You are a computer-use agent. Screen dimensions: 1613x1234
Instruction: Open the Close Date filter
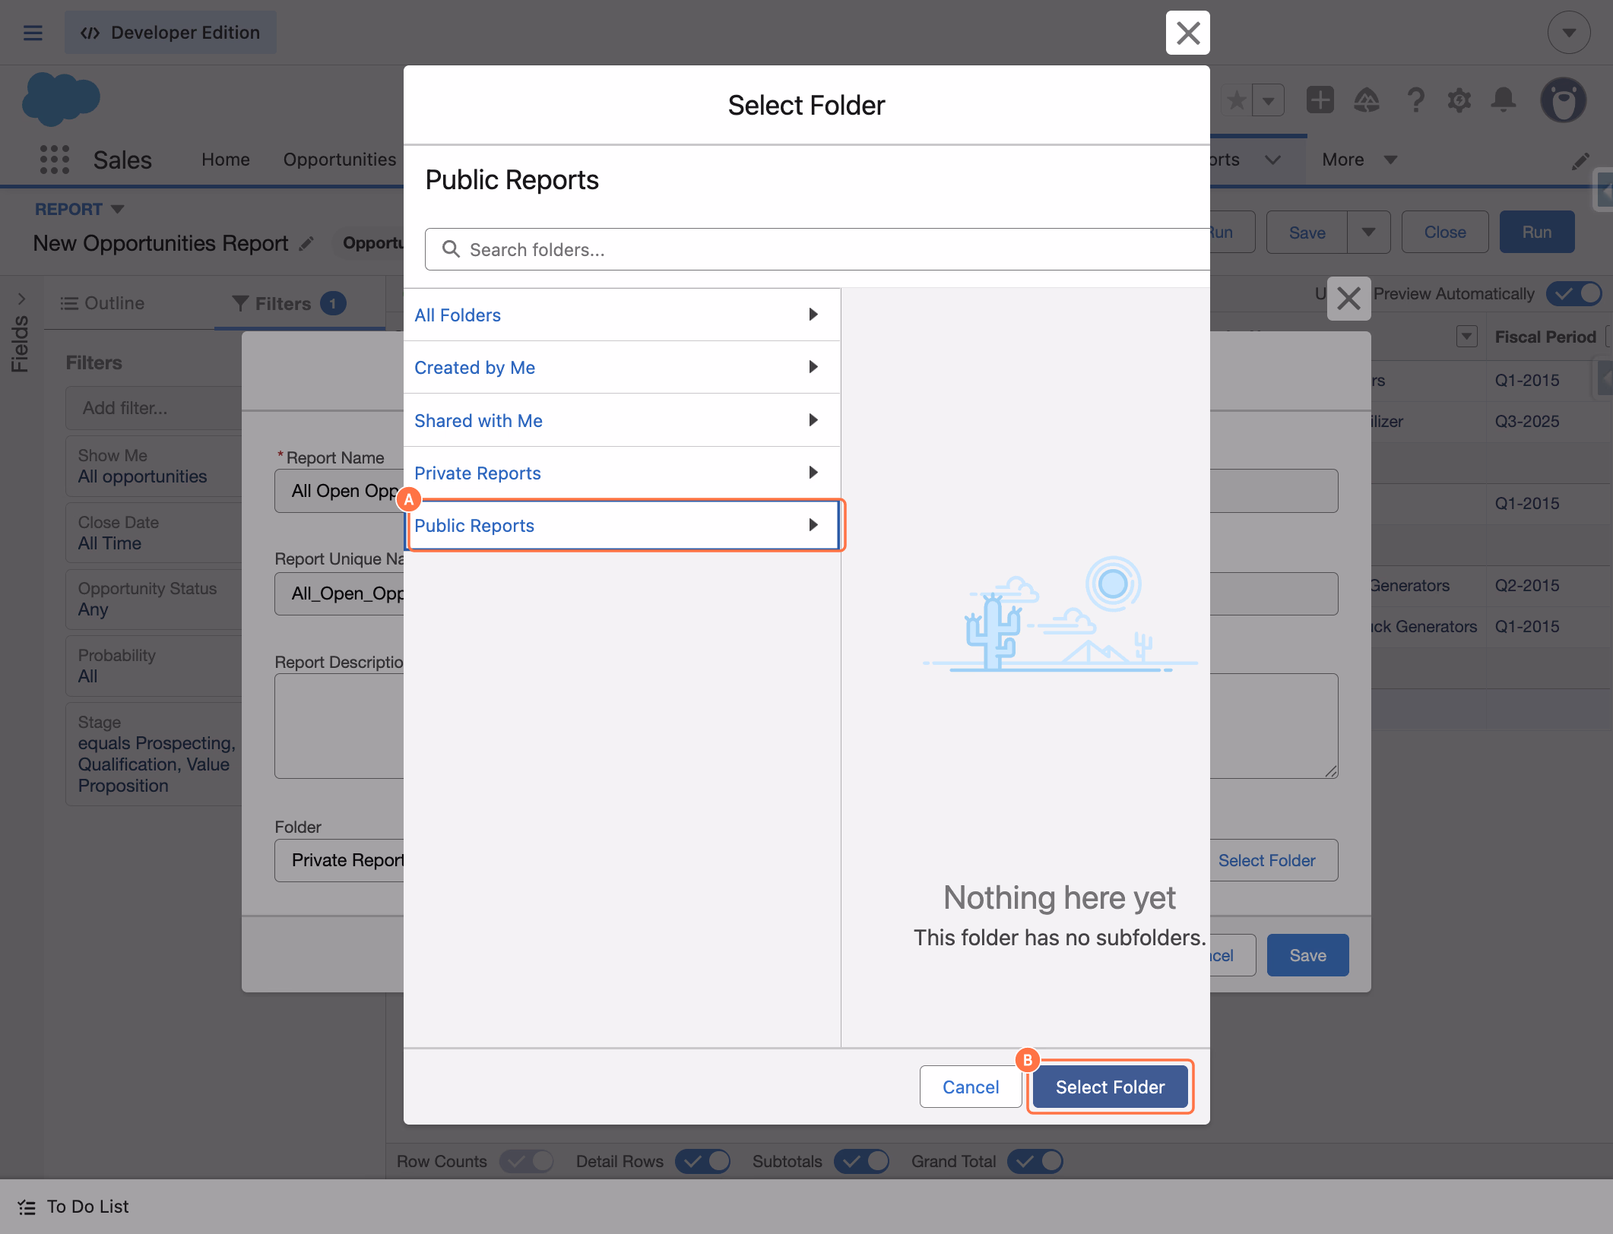(x=154, y=533)
